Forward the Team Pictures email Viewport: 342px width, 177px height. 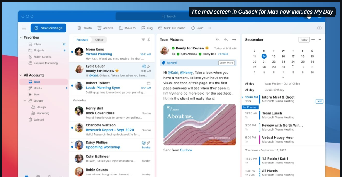tap(234, 40)
